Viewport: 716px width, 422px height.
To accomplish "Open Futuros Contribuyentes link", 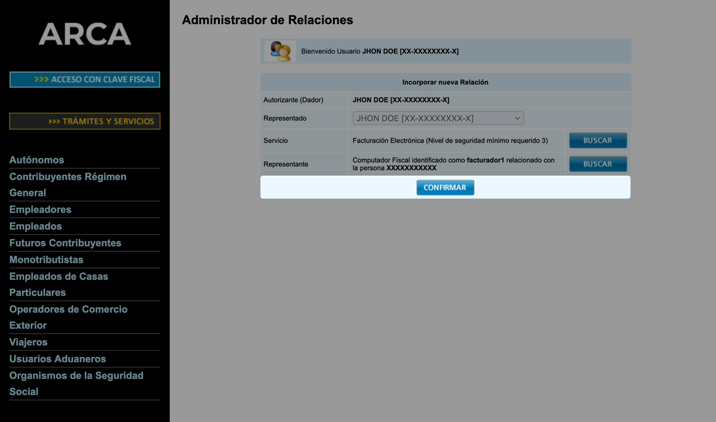I will pyautogui.click(x=65, y=243).
